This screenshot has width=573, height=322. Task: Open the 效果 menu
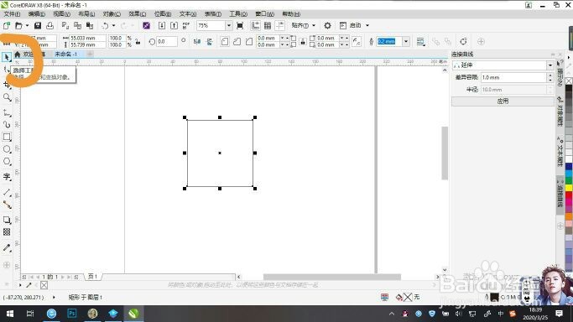coord(137,14)
